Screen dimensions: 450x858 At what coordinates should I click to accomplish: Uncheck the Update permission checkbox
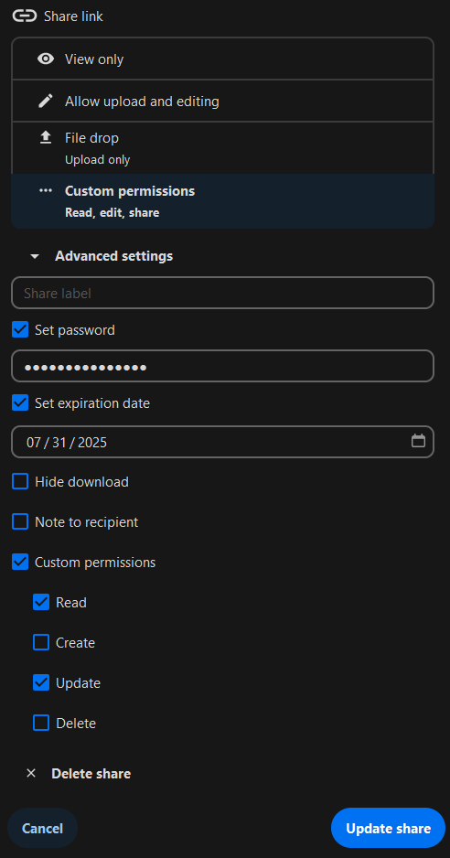pos(41,683)
